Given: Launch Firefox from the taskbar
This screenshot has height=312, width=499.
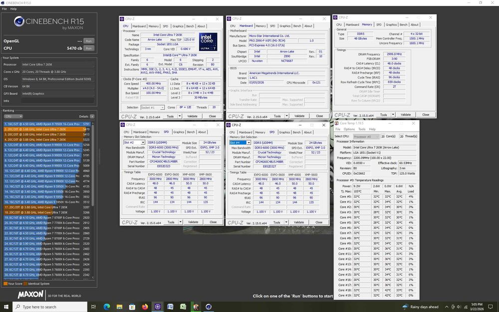Looking at the screenshot, I should (145, 307).
